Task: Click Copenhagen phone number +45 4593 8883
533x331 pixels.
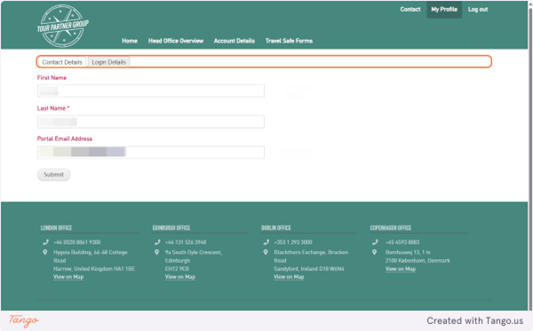Action: coord(402,242)
